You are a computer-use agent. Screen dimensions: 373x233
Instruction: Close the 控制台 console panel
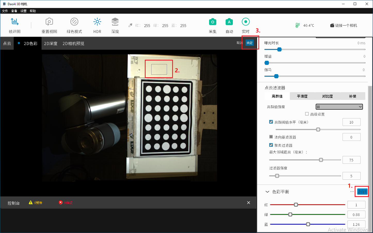(249, 203)
